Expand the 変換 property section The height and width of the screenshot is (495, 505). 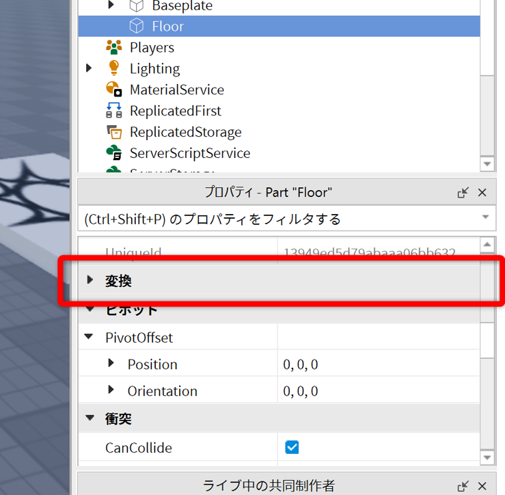(90, 280)
